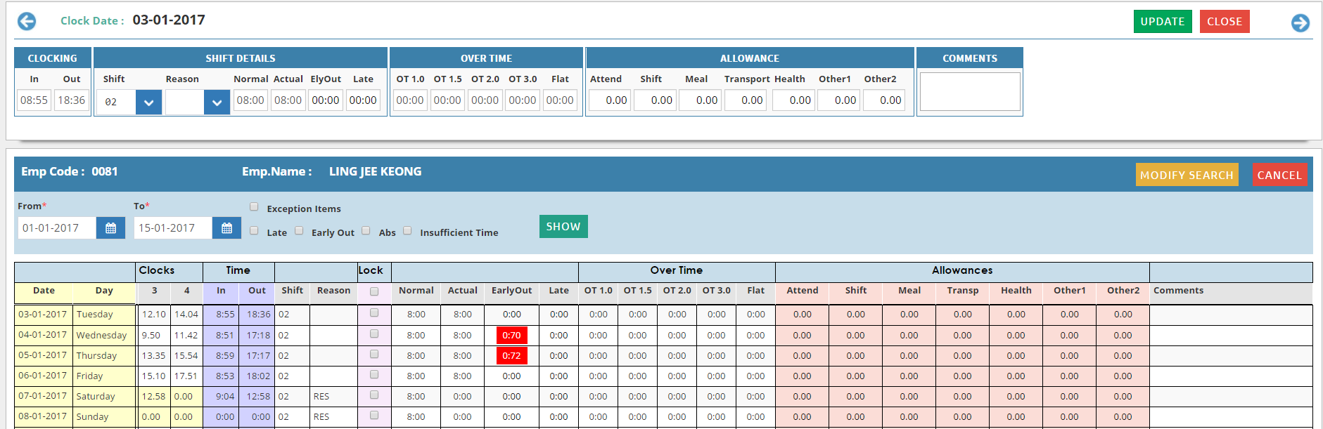The width and height of the screenshot is (1323, 429).
Task: Toggle the Insufficient Time checkbox
Action: tap(407, 231)
